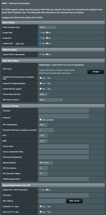The image size is (106, 215).
Task: Edit the PPP Echo Interval field
Action: point(43,168)
